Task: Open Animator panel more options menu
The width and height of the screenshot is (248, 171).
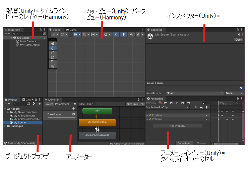Action: point(142,100)
